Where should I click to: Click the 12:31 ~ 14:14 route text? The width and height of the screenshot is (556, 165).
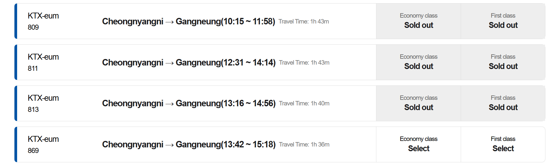[189, 63]
